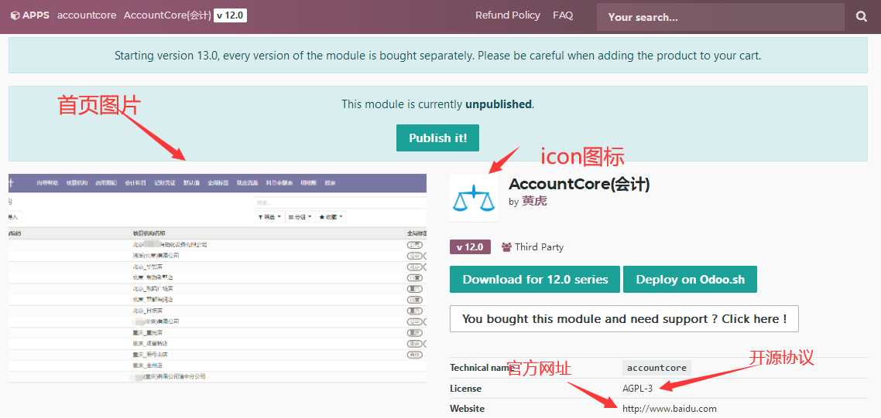Open the http://www.baidu.com website link

pyautogui.click(x=669, y=409)
